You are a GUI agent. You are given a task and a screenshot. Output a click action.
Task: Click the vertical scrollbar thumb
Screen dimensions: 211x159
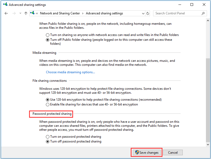[208, 100]
